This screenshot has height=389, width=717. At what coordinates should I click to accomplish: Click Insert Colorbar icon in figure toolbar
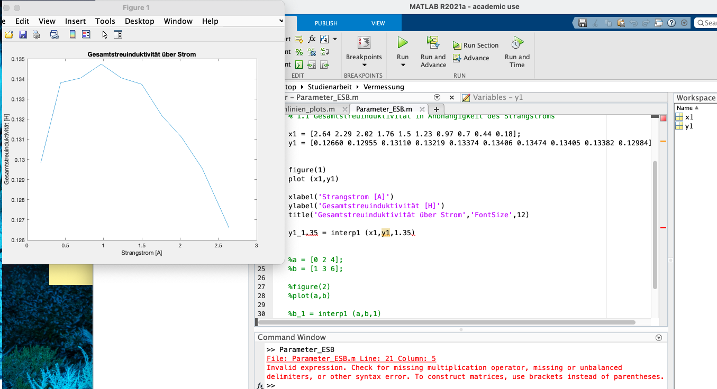pos(72,35)
